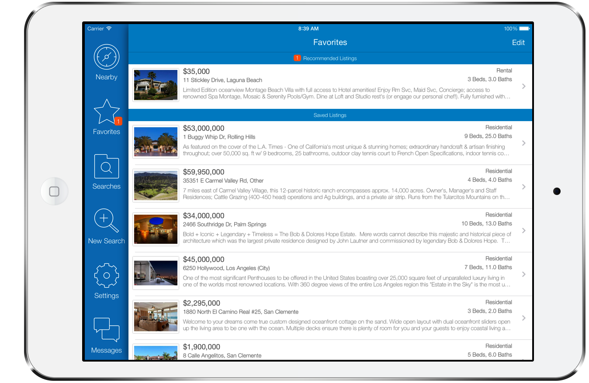Screen dimensions: 589x383
Task: Select the $59,950,000 price
Action: [x=204, y=172]
